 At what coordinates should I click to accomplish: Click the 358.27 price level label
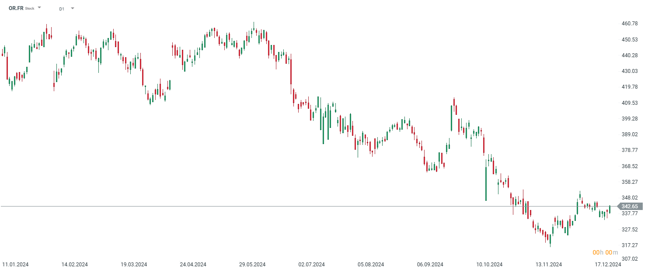tap(630, 182)
